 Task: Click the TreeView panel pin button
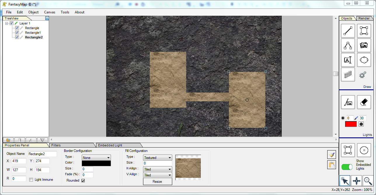click(47, 18)
